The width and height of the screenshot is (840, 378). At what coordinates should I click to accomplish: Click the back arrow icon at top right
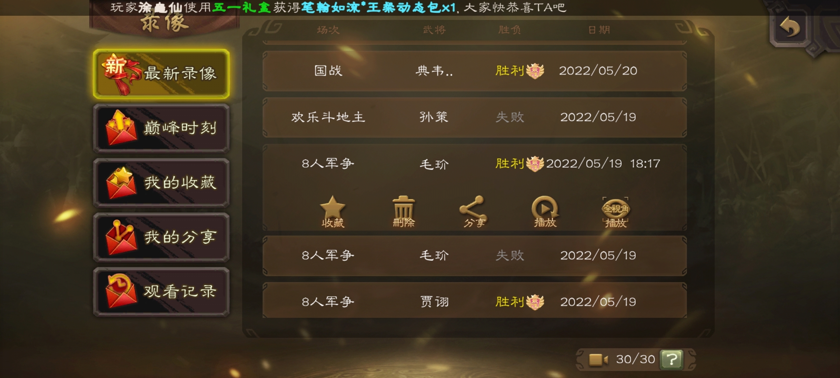790,27
